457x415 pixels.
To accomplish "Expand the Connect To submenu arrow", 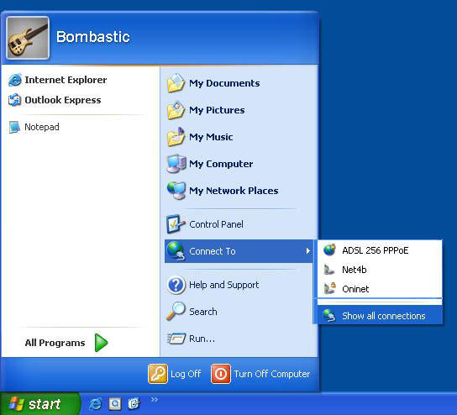I will (x=307, y=251).
